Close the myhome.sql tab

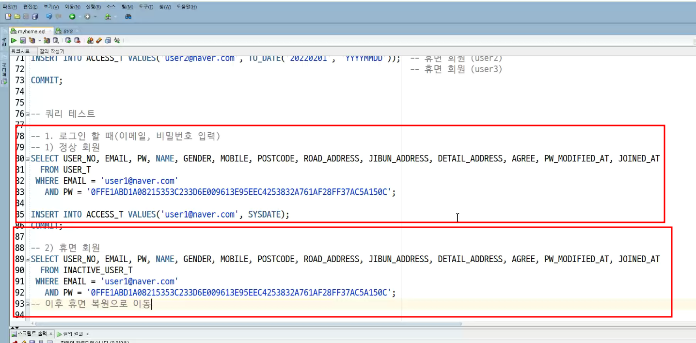[50, 31]
